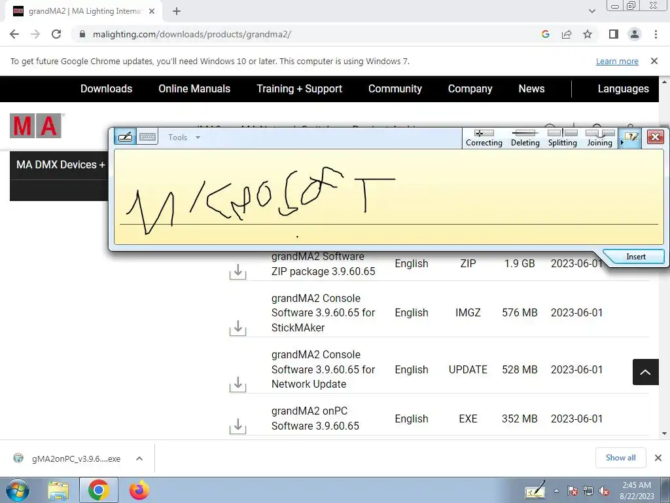Expand MA DMX Devices section

60,164
